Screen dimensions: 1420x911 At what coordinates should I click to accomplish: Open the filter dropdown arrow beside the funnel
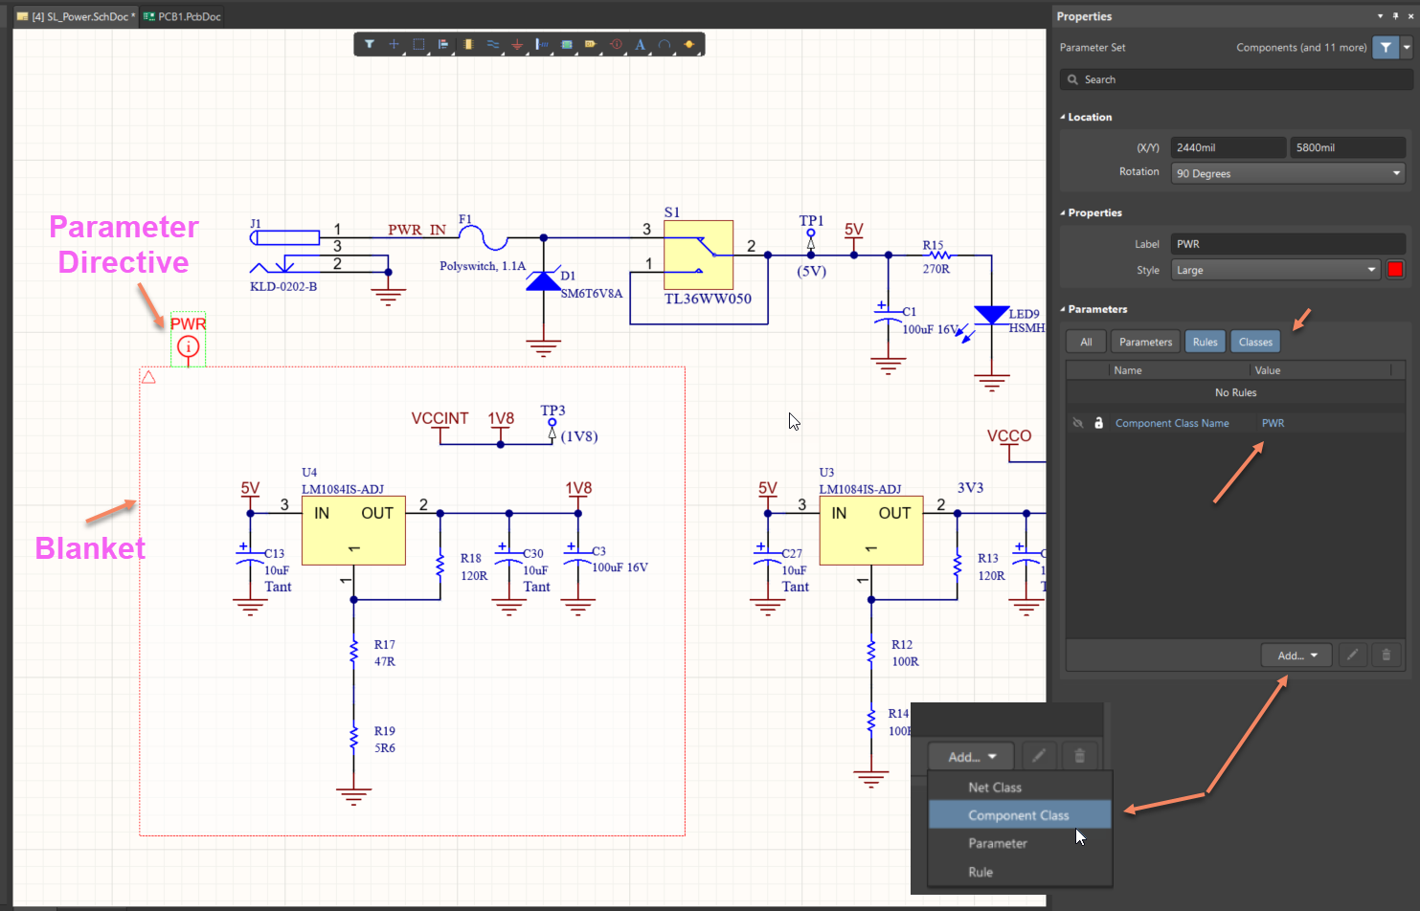coord(1407,47)
